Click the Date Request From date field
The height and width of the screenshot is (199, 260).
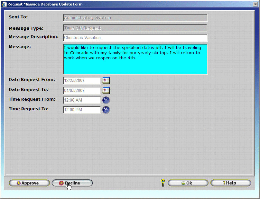[x=82, y=81]
